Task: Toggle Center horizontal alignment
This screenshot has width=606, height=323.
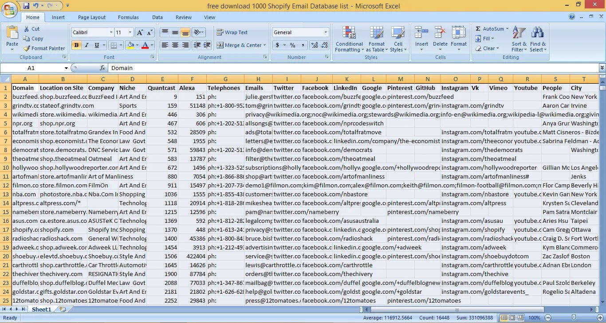Action: [x=175, y=45]
